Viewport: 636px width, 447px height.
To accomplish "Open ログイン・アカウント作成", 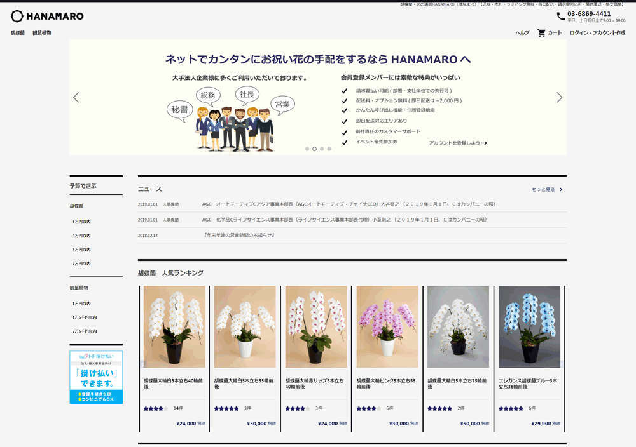I will pyautogui.click(x=597, y=33).
